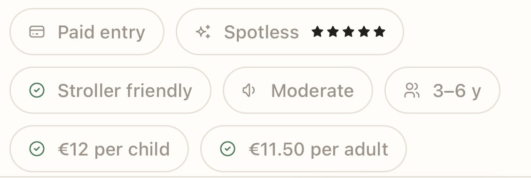Viewport: 531px width, 178px height.
Task: Choose the 3–6 y age range chip
Action: click(x=442, y=90)
